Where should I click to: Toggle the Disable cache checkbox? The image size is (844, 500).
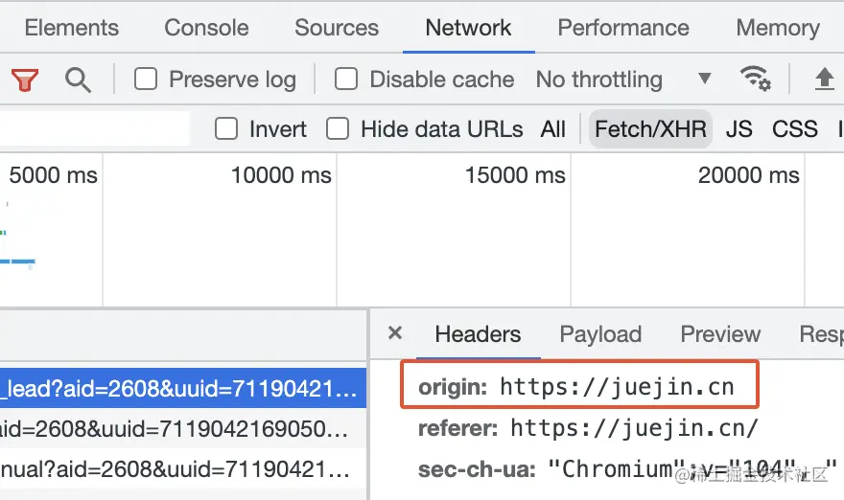(x=346, y=80)
